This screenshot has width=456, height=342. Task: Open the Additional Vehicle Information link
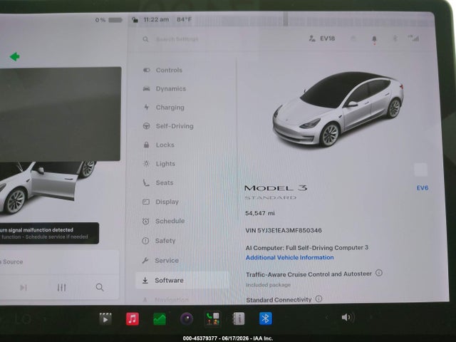click(290, 257)
